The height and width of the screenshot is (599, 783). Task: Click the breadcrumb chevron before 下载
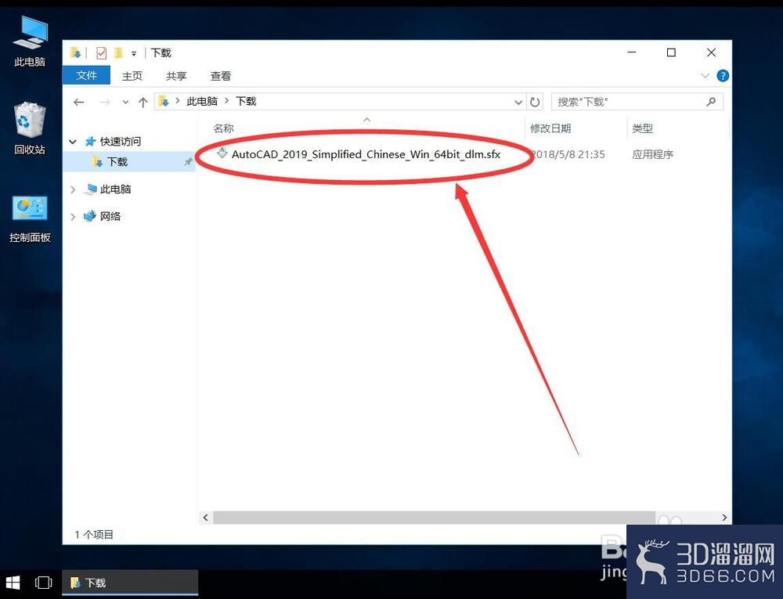click(x=227, y=101)
